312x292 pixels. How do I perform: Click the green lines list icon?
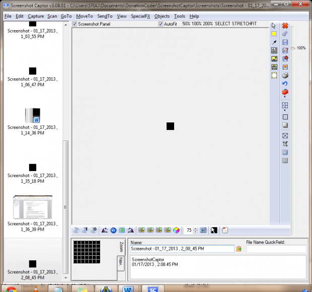click(122, 230)
